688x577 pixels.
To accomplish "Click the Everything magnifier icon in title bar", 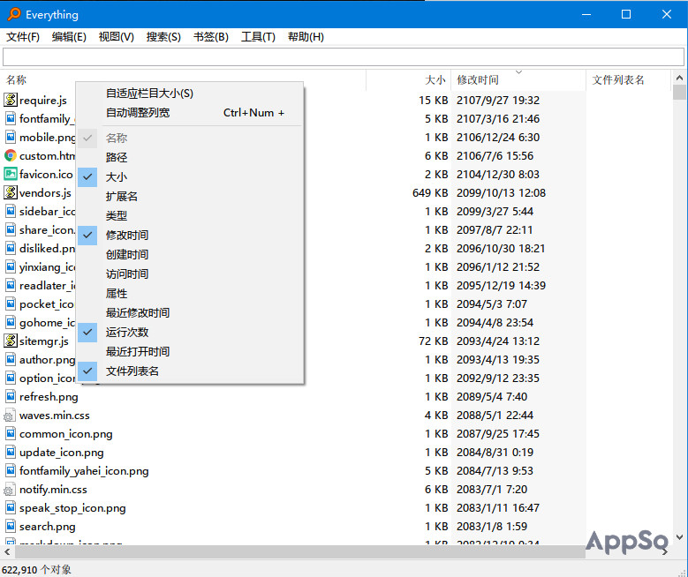I will (13, 14).
